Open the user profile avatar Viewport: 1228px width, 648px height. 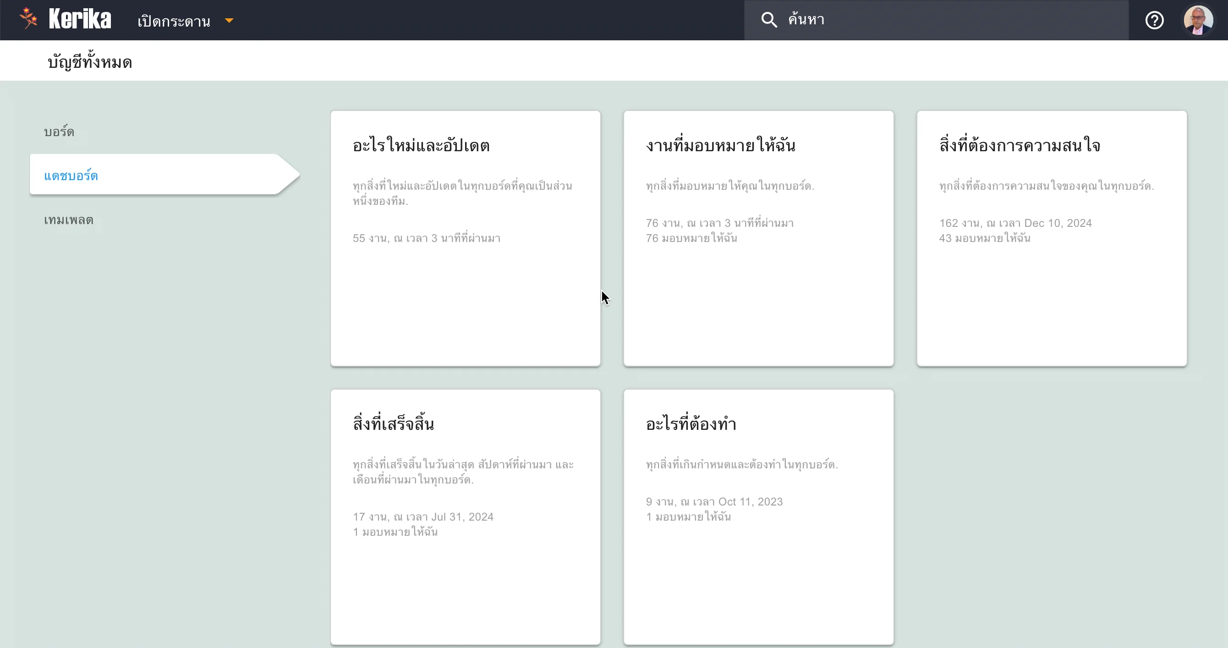point(1198,20)
